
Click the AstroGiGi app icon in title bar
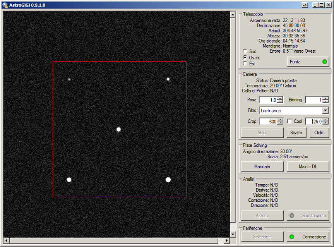(5, 5)
